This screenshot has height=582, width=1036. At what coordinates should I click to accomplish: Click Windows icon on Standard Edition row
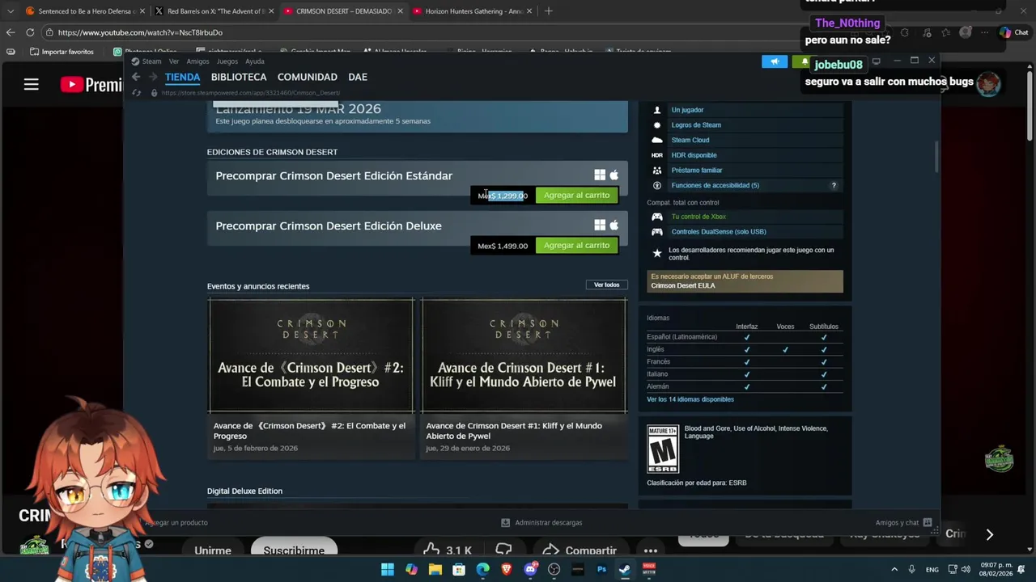600,175
